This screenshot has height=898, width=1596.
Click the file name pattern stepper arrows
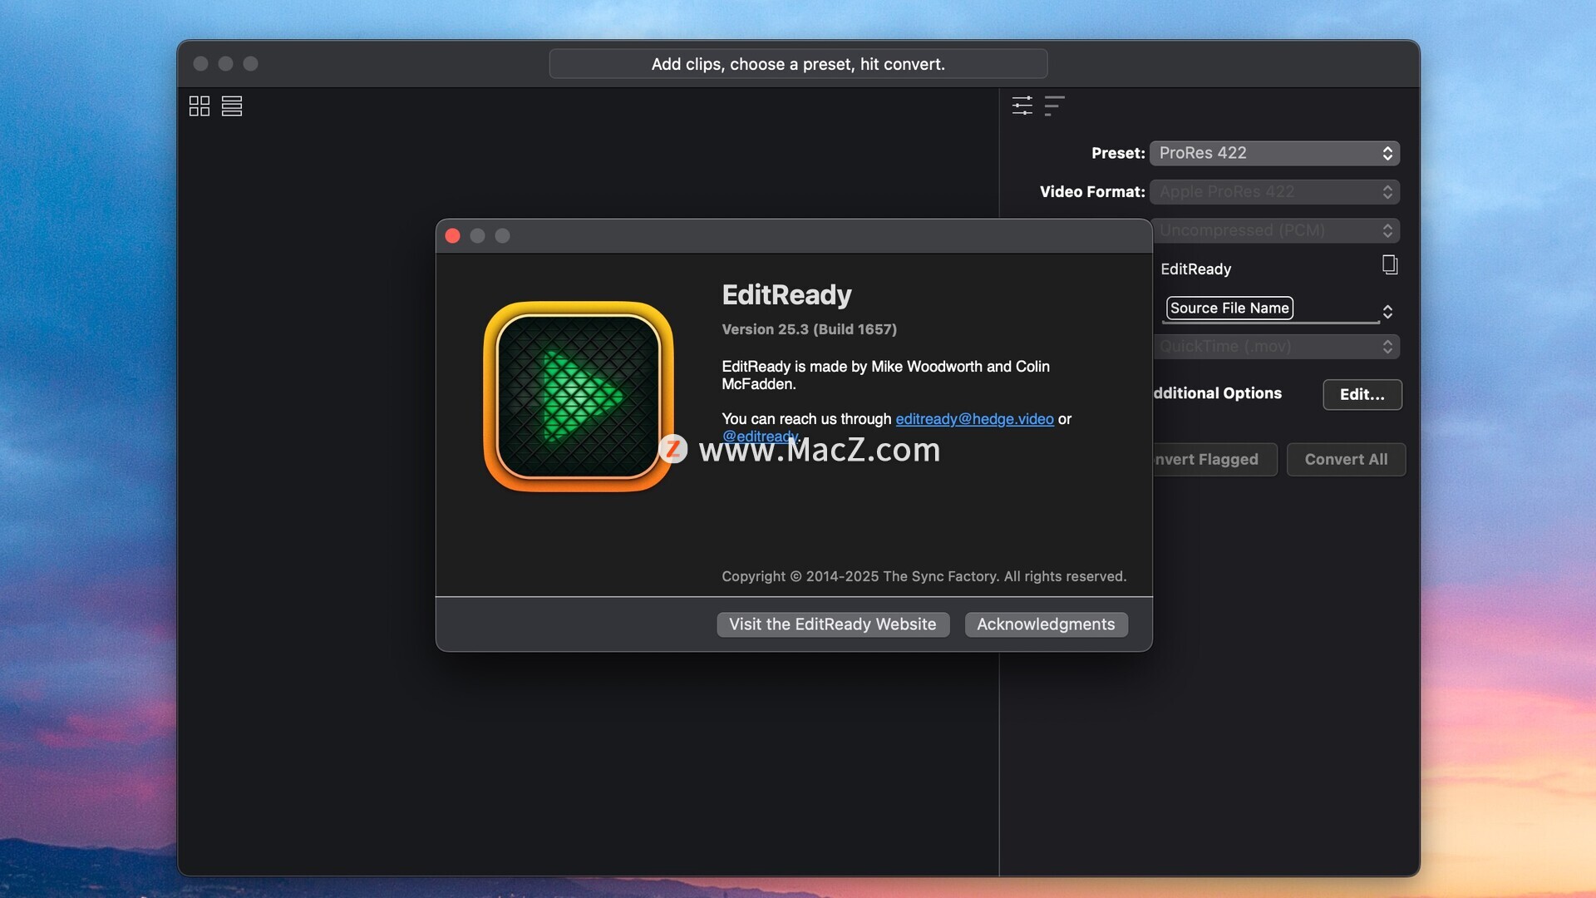point(1387,311)
